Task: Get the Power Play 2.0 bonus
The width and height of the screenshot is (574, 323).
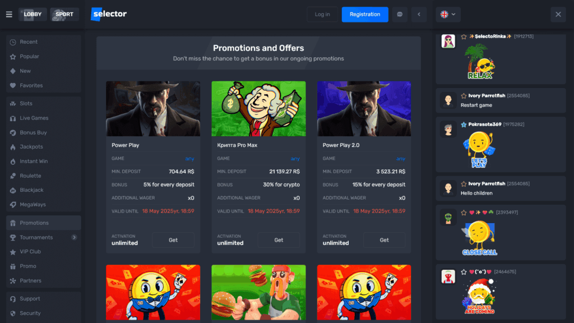Action: click(385, 240)
